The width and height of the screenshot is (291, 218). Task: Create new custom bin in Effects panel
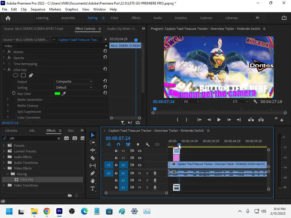[x=70, y=195]
